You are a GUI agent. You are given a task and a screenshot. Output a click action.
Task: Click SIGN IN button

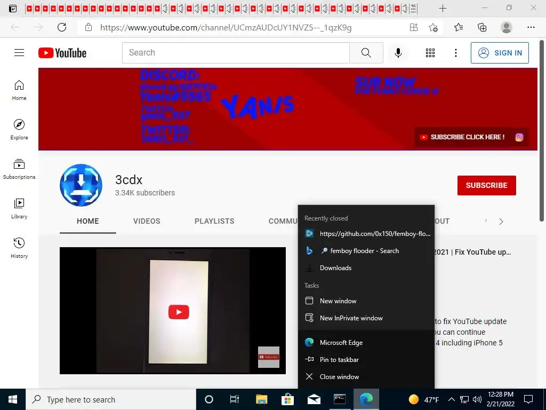click(x=500, y=53)
